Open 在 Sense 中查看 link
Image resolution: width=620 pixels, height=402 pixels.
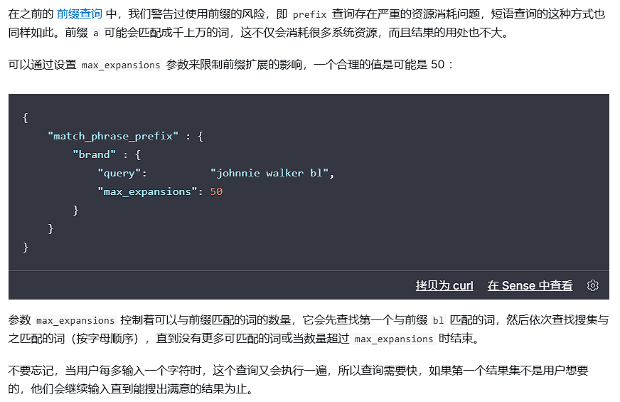[530, 285]
